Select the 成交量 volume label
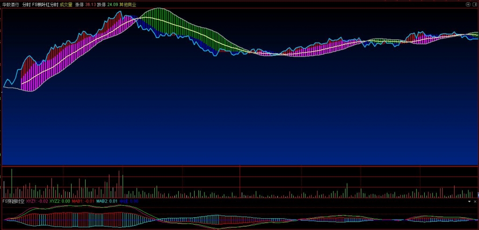Screen dimensions: 479x230 pos(66,4)
